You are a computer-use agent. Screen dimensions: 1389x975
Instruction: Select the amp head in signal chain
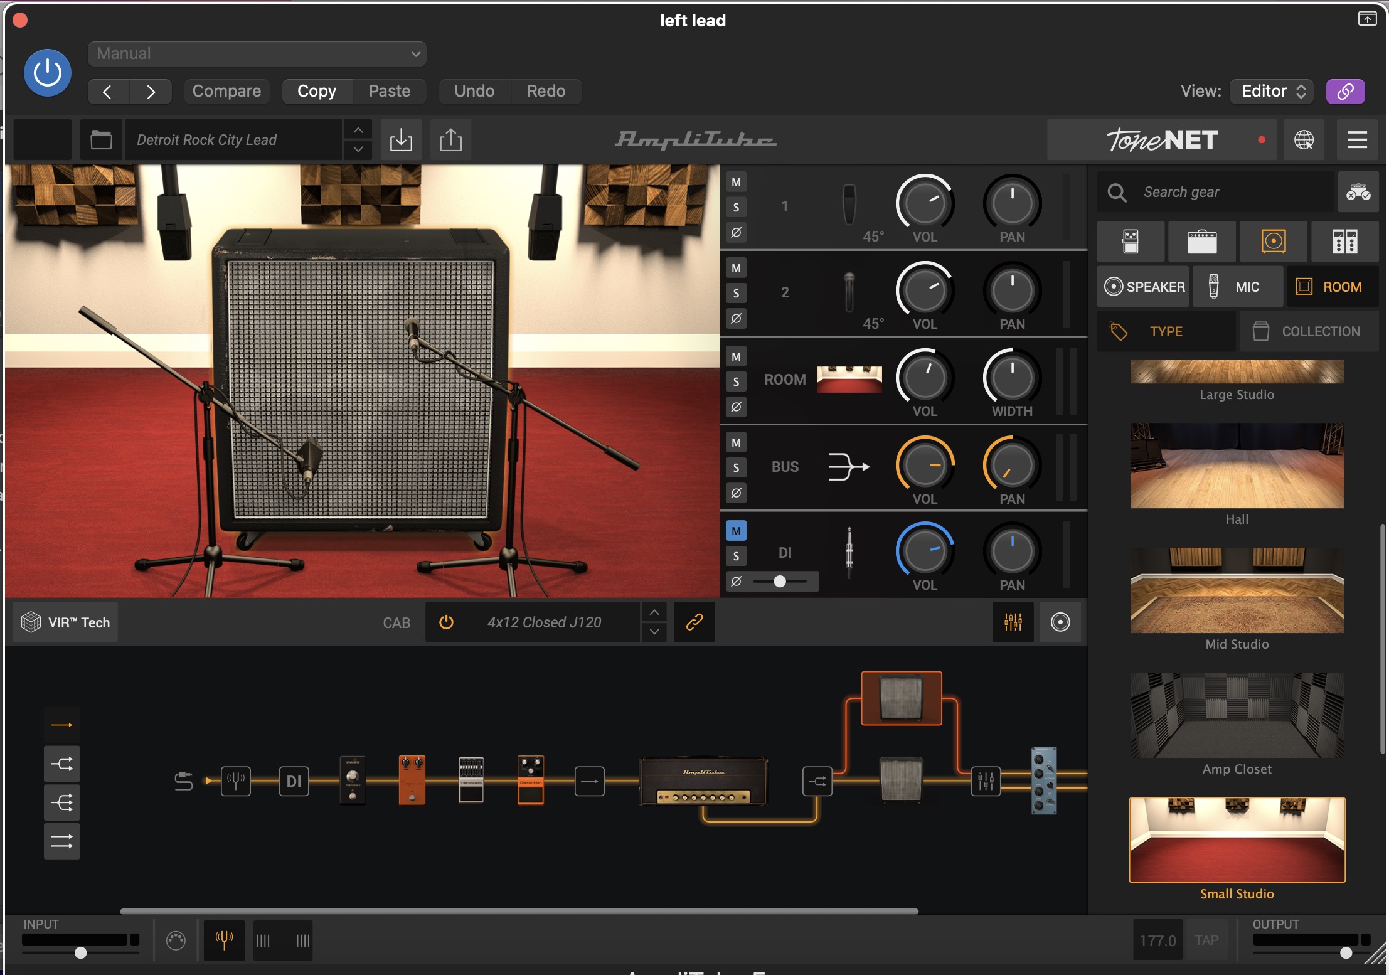coord(703,781)
